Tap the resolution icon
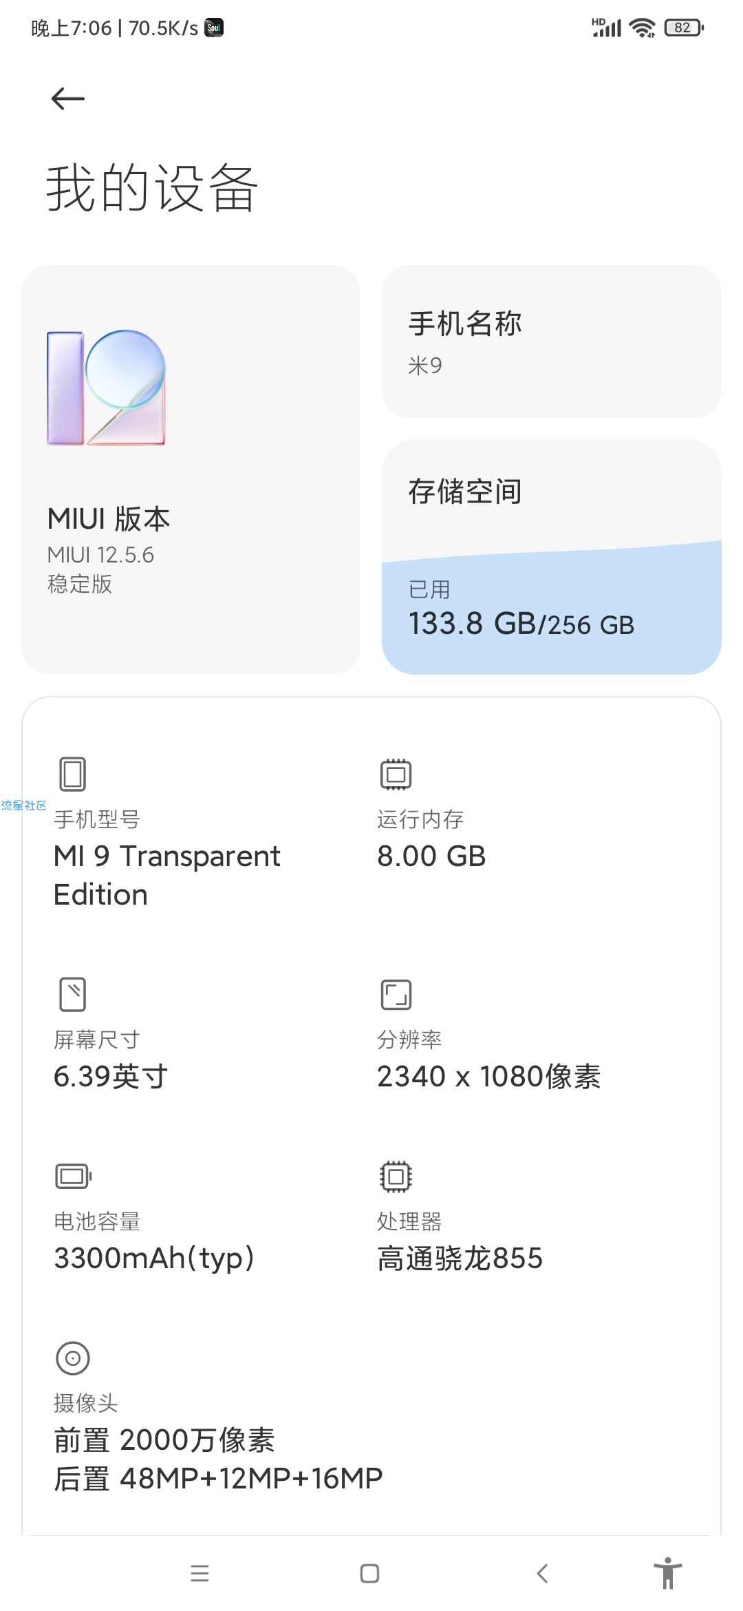Screen dimensions: 743x1611 (396, 994)
